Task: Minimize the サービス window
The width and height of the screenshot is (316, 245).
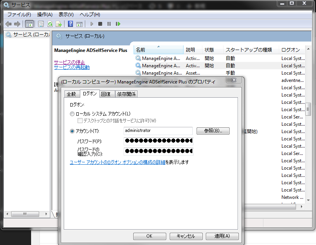Action: 282,3
